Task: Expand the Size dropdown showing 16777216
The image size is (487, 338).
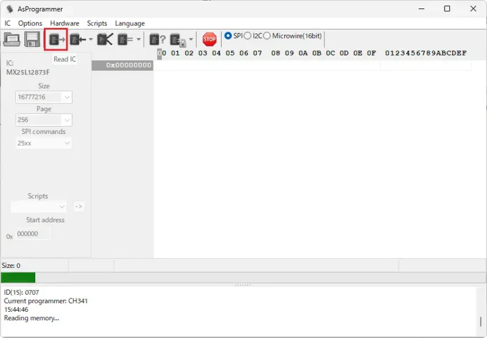Action: 43,97
